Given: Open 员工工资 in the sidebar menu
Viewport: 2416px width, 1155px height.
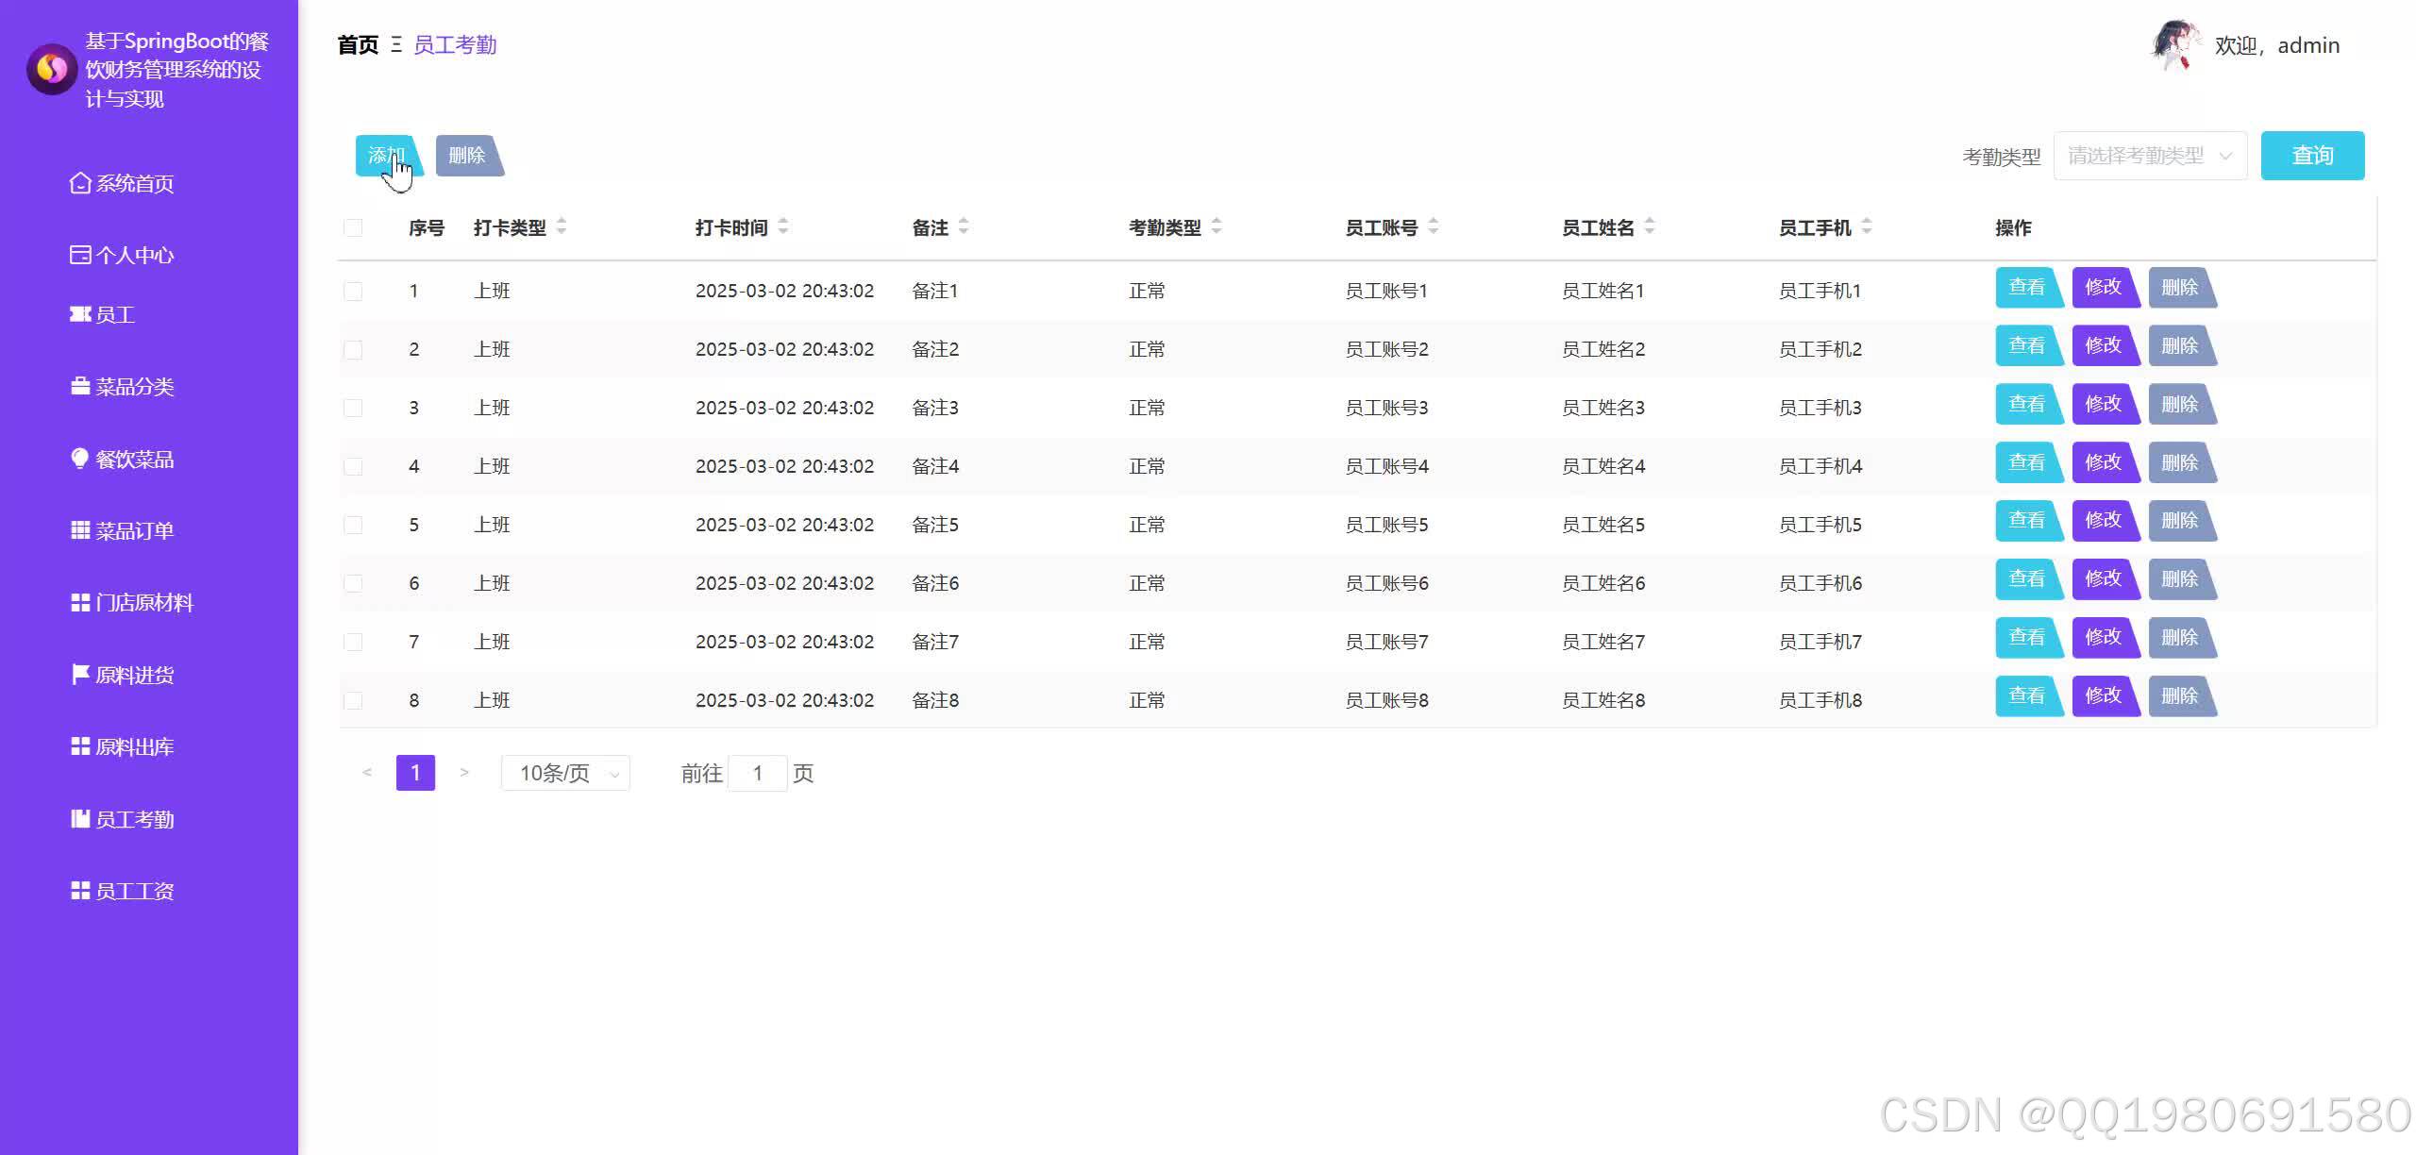Looking at the screenshot, I should [134, 892].
